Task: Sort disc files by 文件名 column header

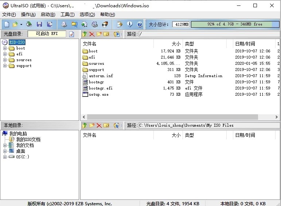Action: tap(117, 44)
